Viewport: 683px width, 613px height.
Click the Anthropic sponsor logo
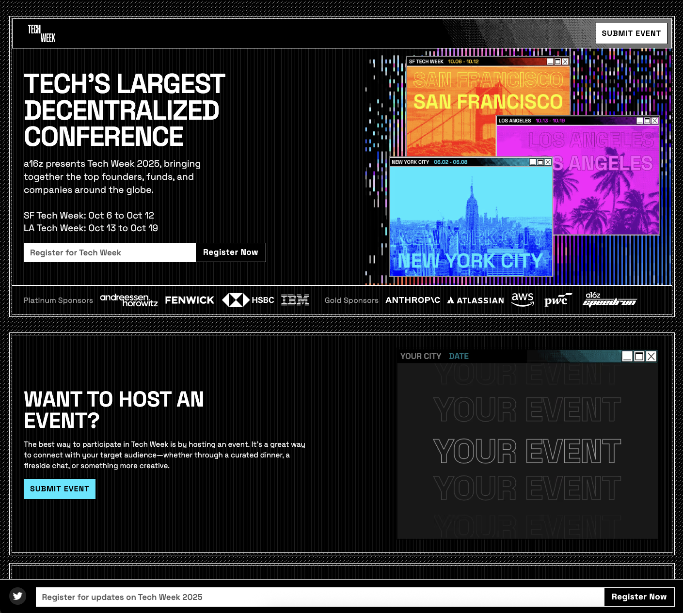coord(413,300)
